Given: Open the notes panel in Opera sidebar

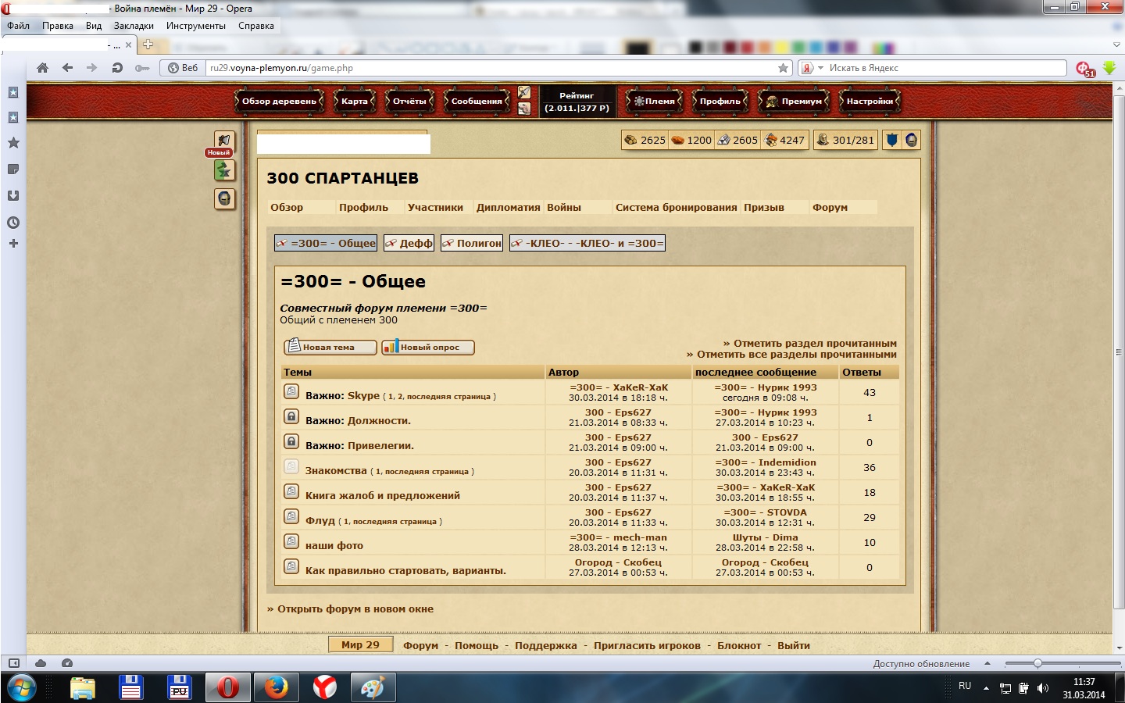Looking at the screenshot, I should [x=13, y=170].
